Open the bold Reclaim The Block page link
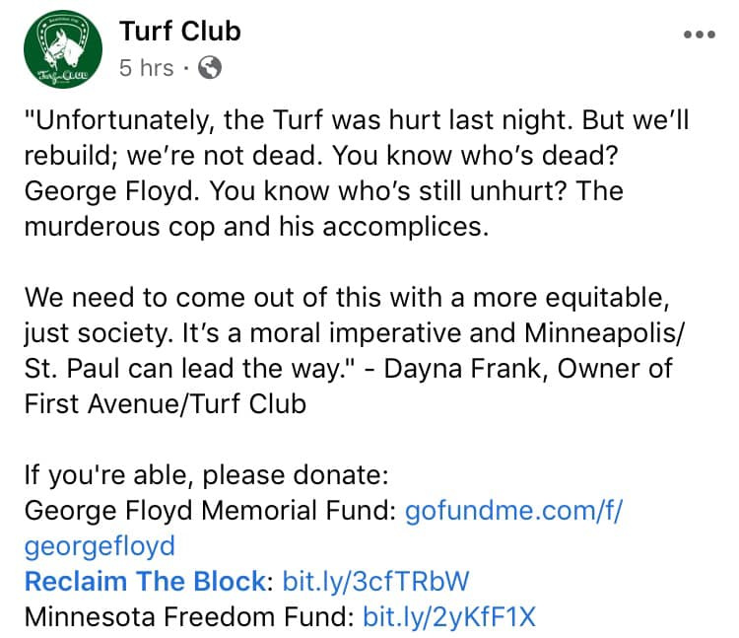This screenshot has width=739, height=638. [x=146, y=581]
